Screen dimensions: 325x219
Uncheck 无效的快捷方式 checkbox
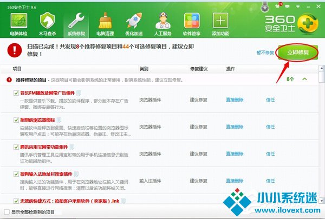click(x=16, y=201)
